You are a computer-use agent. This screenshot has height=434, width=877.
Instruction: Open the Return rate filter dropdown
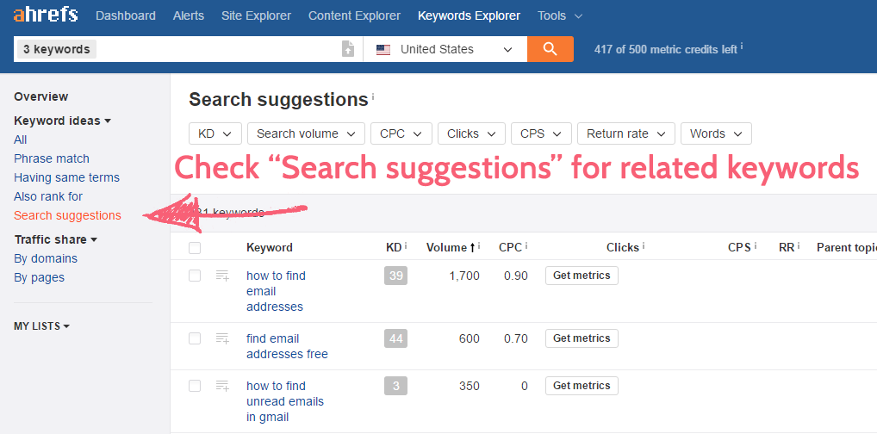(x=626, y=133)
